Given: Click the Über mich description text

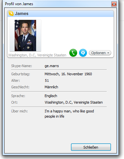Looking at the screenshot, I should pos(69,114).
